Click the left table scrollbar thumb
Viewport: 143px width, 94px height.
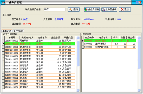78,54
